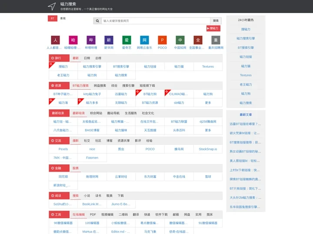Screen dimensions: 313x234
Task: Click the keyword search input field
Action: click(156, 21)
